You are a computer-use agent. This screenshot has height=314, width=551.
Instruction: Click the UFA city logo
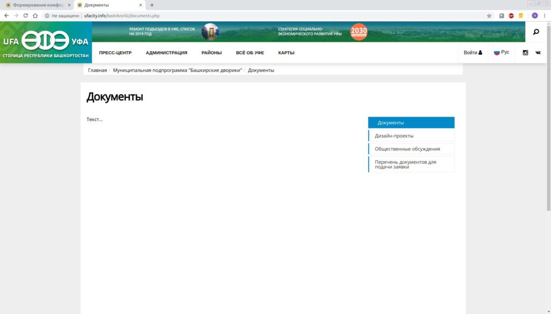point(46,42)
